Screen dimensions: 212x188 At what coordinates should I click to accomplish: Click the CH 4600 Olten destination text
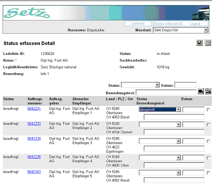click(118, 165)
